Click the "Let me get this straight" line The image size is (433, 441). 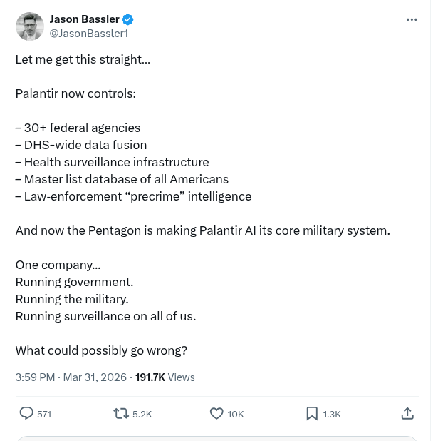pos(83,59)
